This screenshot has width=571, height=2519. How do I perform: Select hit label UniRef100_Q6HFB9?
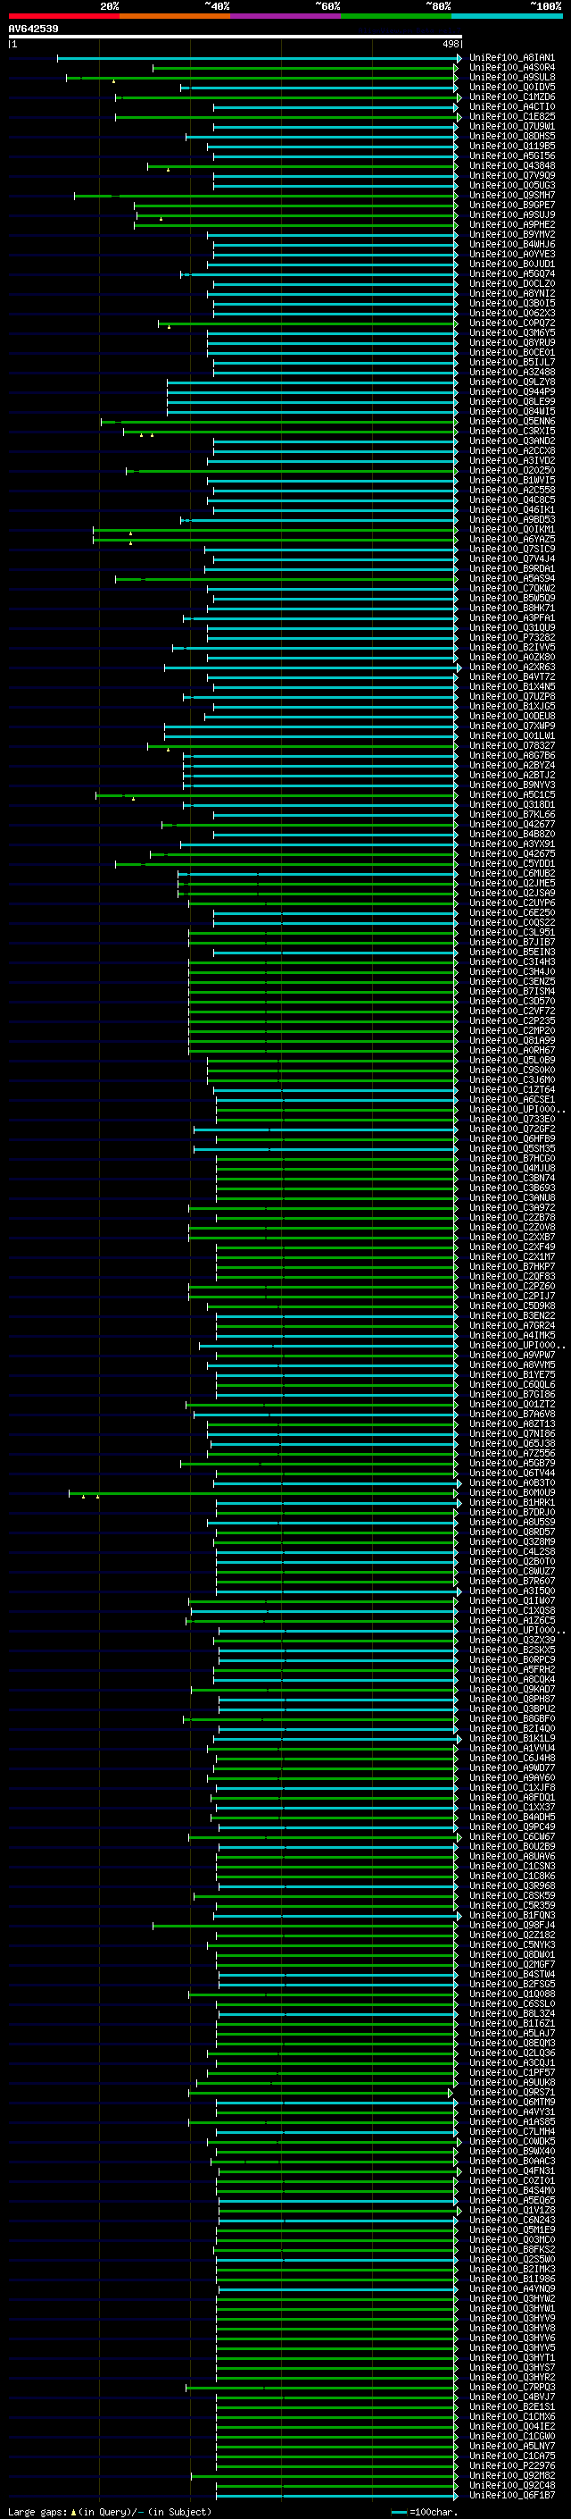pos(512,1138)
